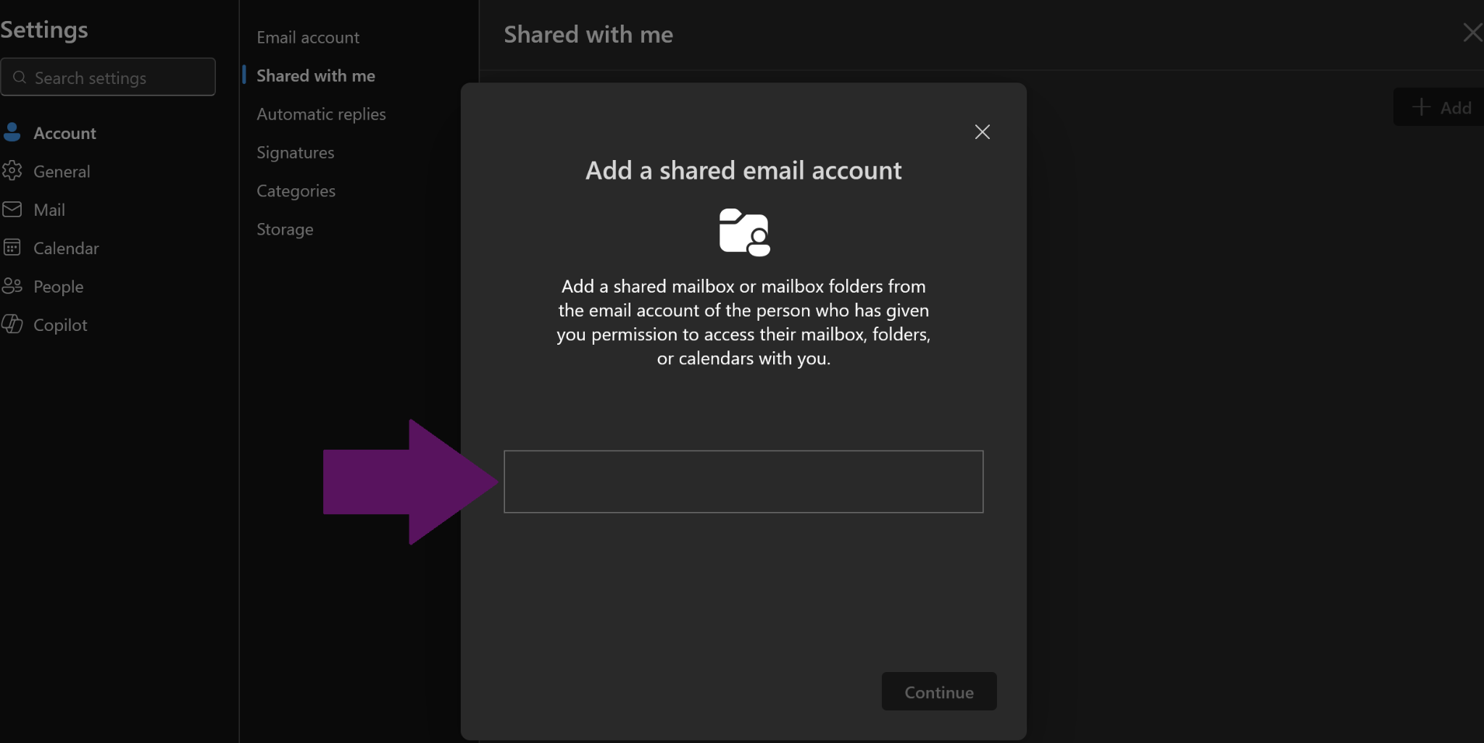Click the Search settings field
1484x743 pixels.
tap(108, 77)
